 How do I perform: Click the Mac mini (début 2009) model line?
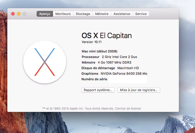coord(100,51)
